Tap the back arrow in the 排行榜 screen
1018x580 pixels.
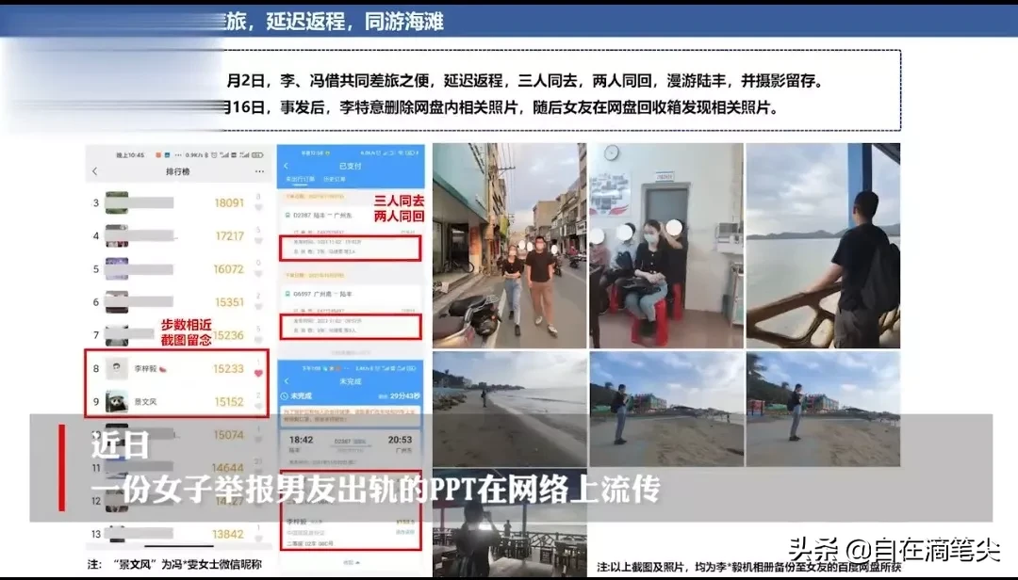pos(95,171)
